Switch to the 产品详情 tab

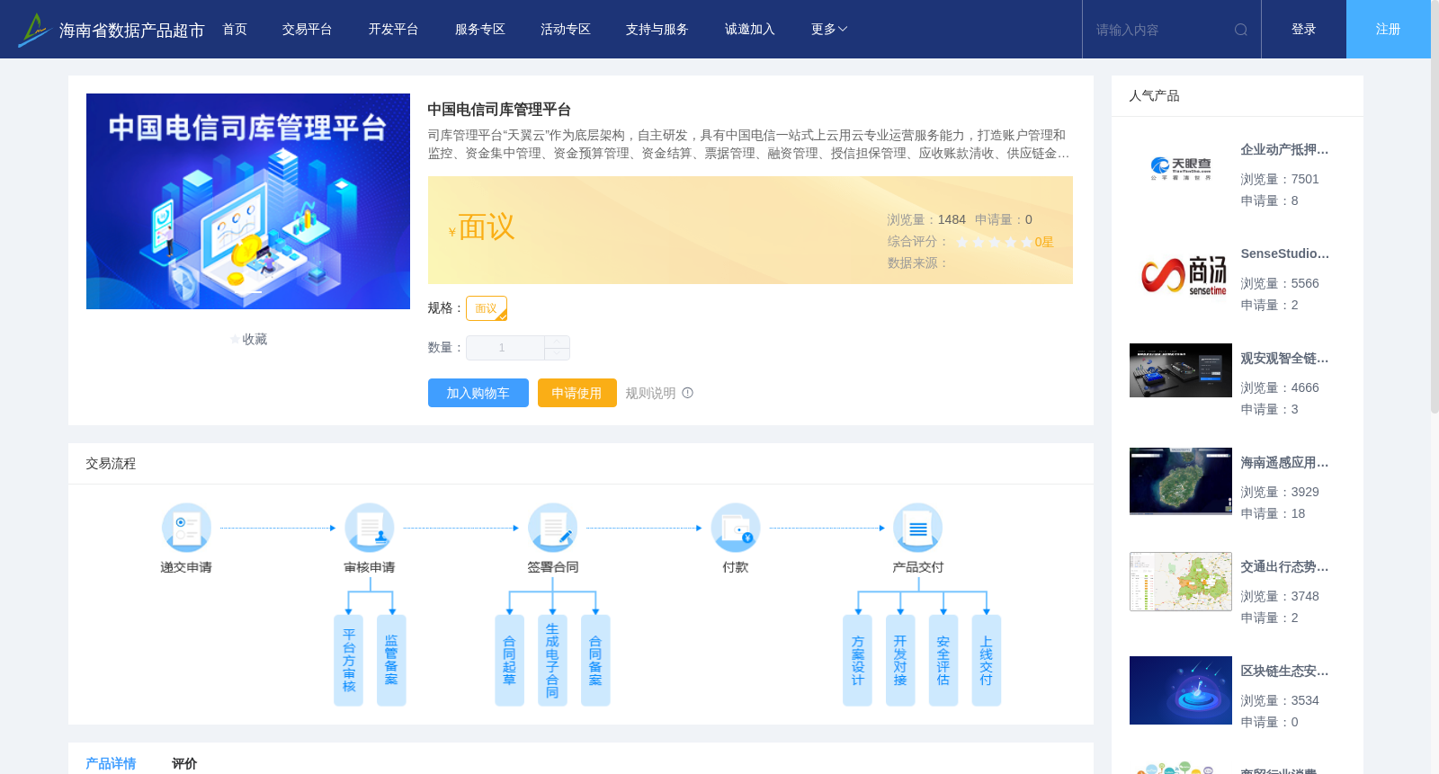click(x=111, y=763)
